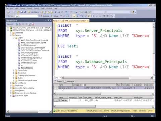The width and height of the screenshot is (161, 121).
Task: Open the Debug menu
Action: 36,8
